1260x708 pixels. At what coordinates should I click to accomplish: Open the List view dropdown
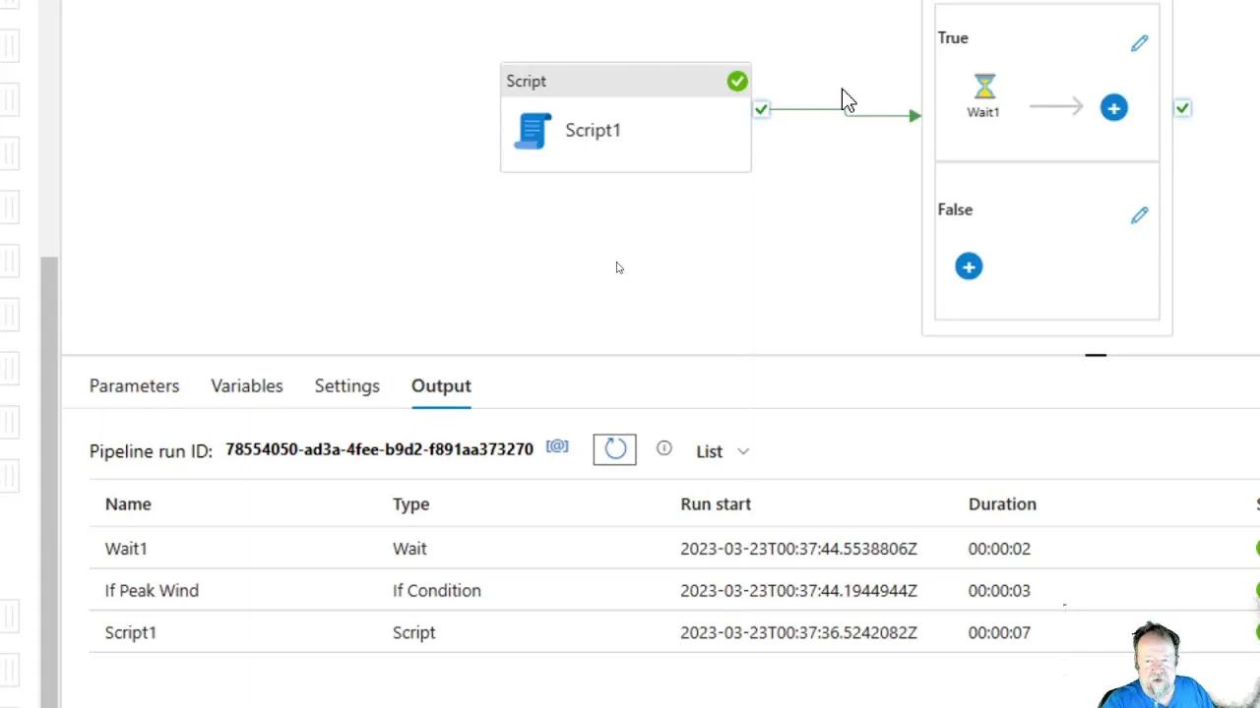pyautogui.click(x=723, y=451)
